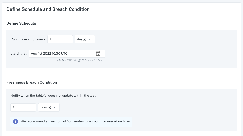Expand the hour(s) dropdown arrow
243x136 pixels.
(x=54, y=107)
